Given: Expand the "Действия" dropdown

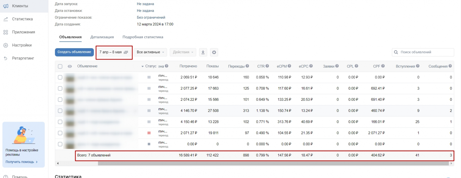Looking at the screenshot, I should click(183, 52).
